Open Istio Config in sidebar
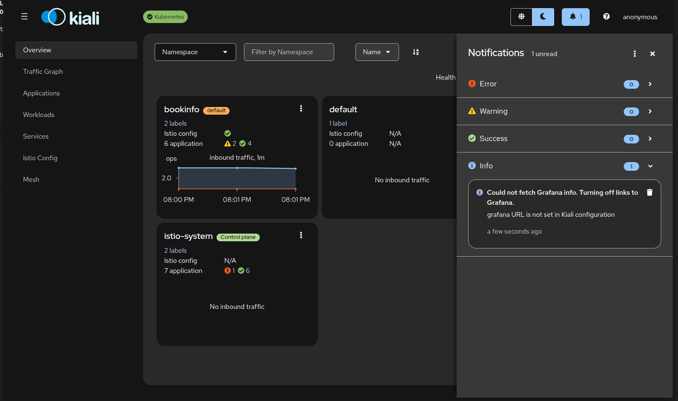This screenshot has height=401, width=678. (x=40, y=158)
